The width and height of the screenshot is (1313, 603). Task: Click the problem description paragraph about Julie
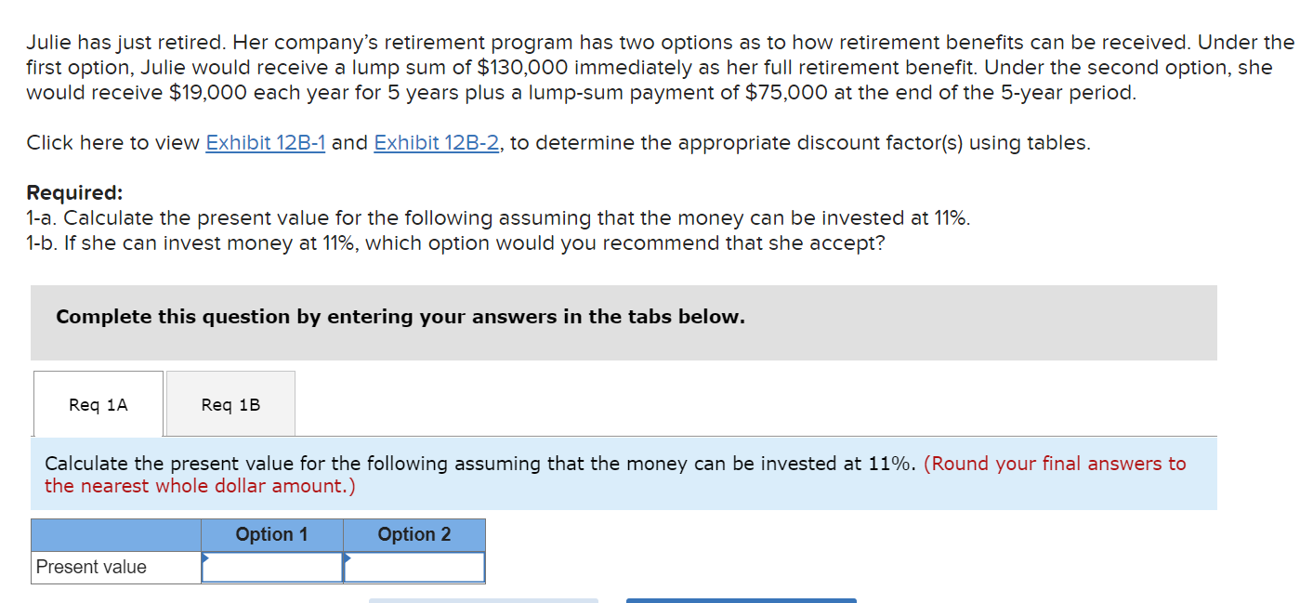[650, 67]
